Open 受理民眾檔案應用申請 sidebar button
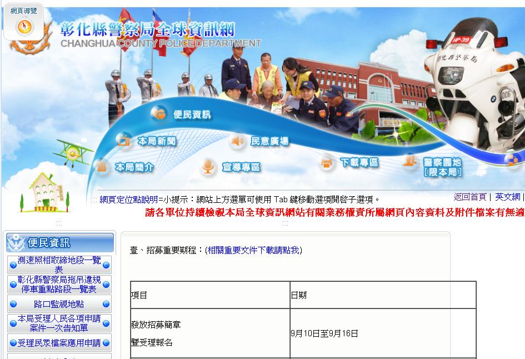The height and width of the screenshot is (359, 525). point(59,343)
